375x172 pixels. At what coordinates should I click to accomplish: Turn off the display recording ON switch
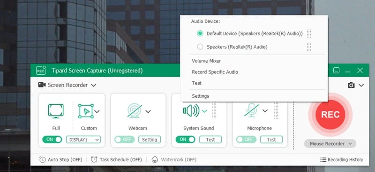(x=52, y=140)
